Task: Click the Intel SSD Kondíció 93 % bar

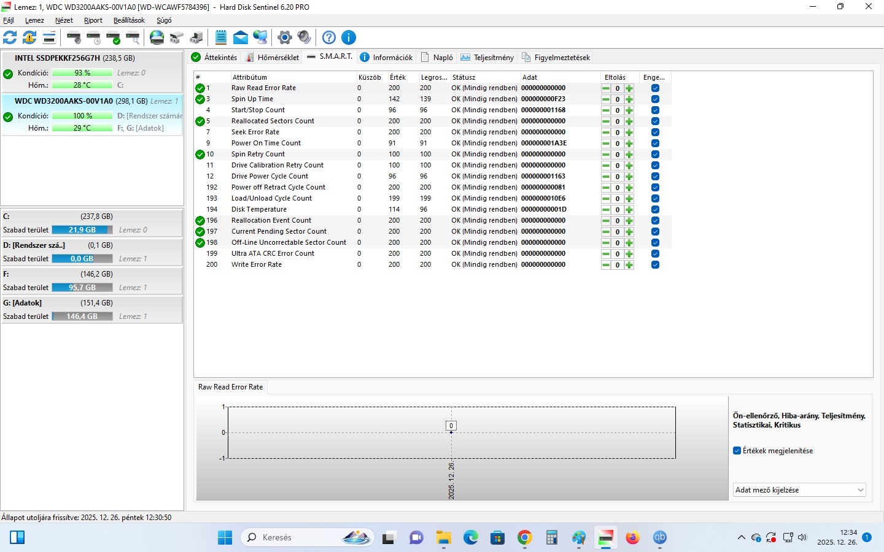Action: (82, 73)
